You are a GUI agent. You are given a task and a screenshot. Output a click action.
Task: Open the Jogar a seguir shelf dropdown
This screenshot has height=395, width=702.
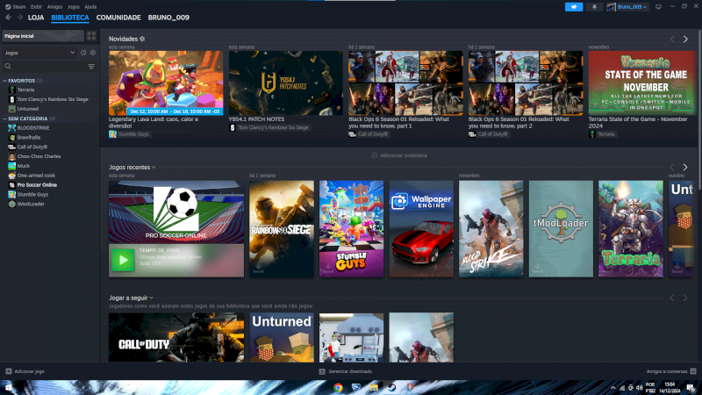(151, 298)
